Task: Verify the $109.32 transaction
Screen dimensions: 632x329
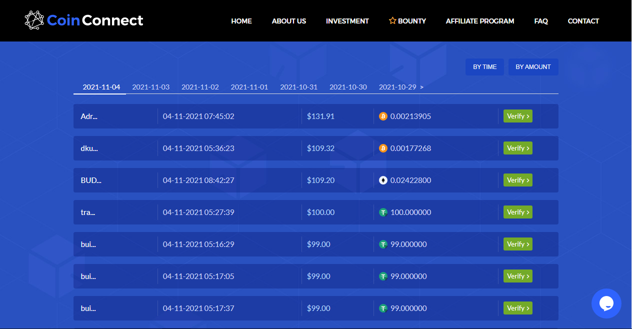Action: point(518,148)
